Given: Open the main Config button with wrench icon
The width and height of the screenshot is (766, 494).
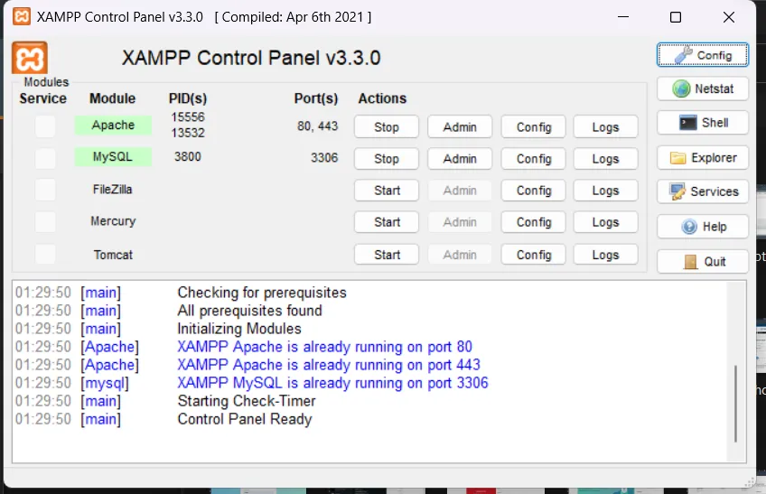Looking at the screenshot, I should point(703,55).
